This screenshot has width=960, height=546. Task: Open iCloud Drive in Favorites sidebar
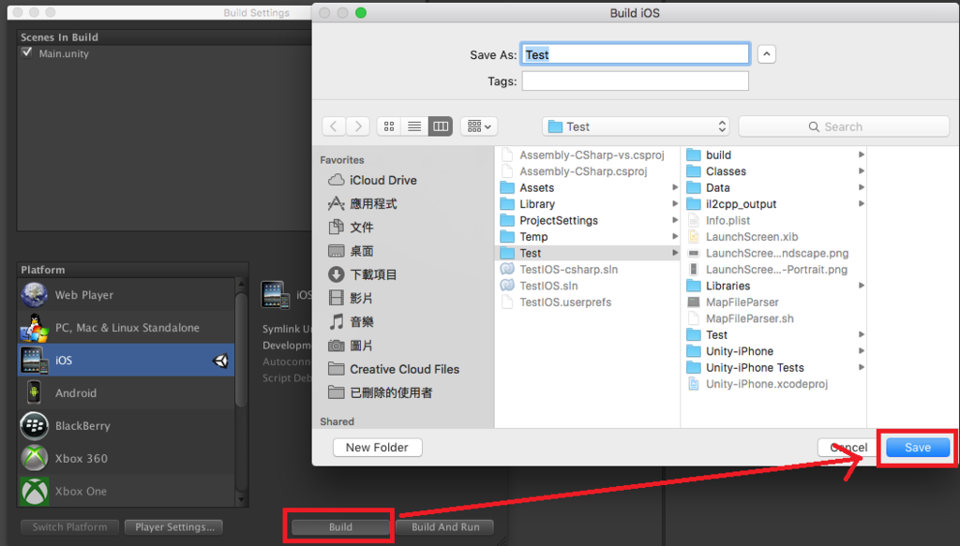point(372,181)
